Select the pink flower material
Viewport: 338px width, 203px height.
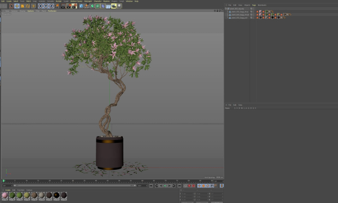[5, 196]
